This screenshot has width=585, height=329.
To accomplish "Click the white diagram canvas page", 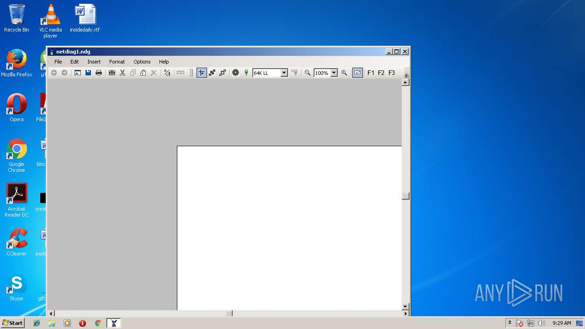I will pyautogui.click(x=289, y=228).
